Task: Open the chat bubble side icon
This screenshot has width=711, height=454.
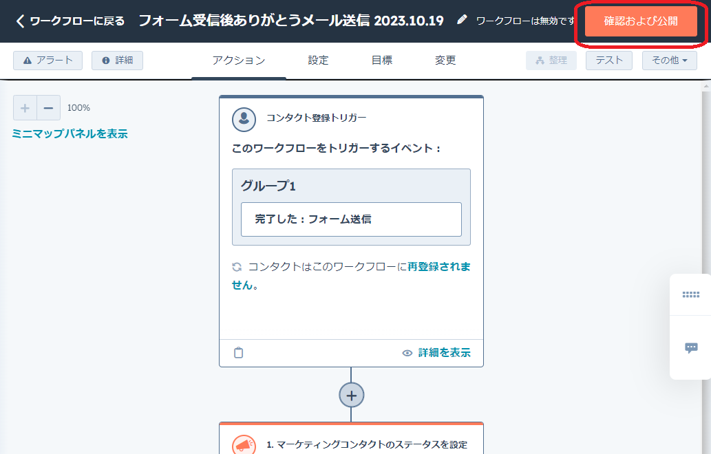Action: 691,347
